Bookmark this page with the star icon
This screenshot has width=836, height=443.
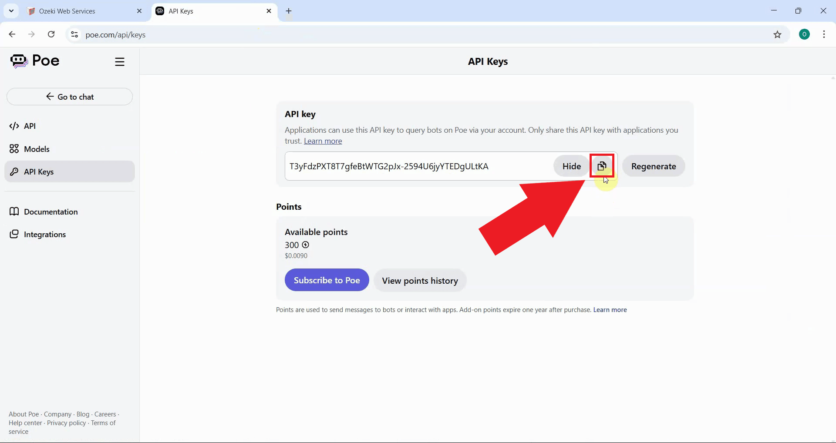point(778,35)
